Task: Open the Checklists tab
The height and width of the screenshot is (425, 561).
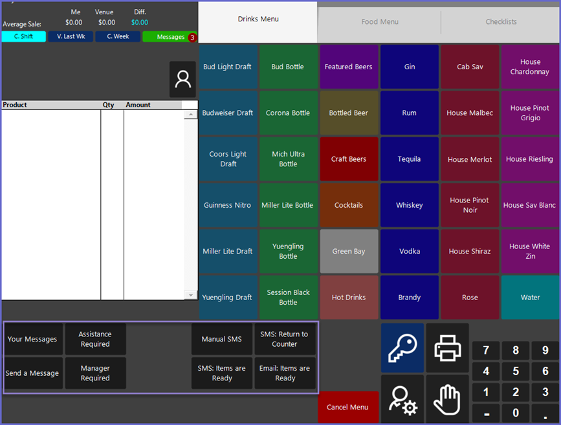Action: click(501, 22)
